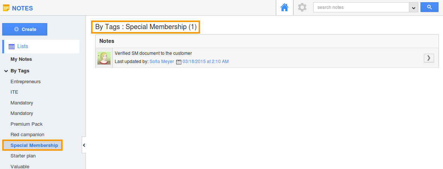This screenshot has width=443, height=169.
Task: Click the home icon in header
Action: pos(284,7)
